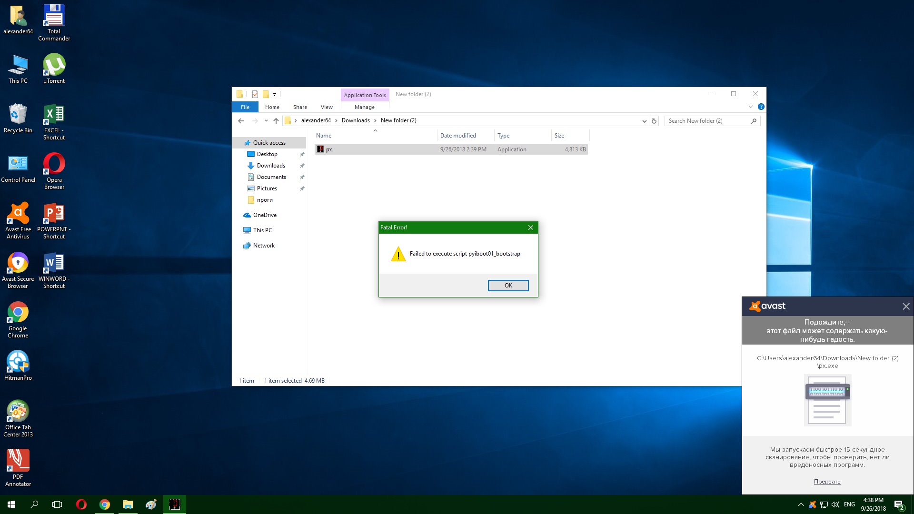Click the µTorrent desktop shortcut

[54, 69]
